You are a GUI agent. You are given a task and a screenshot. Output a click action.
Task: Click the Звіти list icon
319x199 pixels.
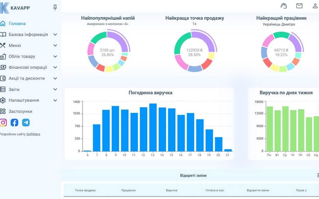pyautogui.click(x=2, y=89)
